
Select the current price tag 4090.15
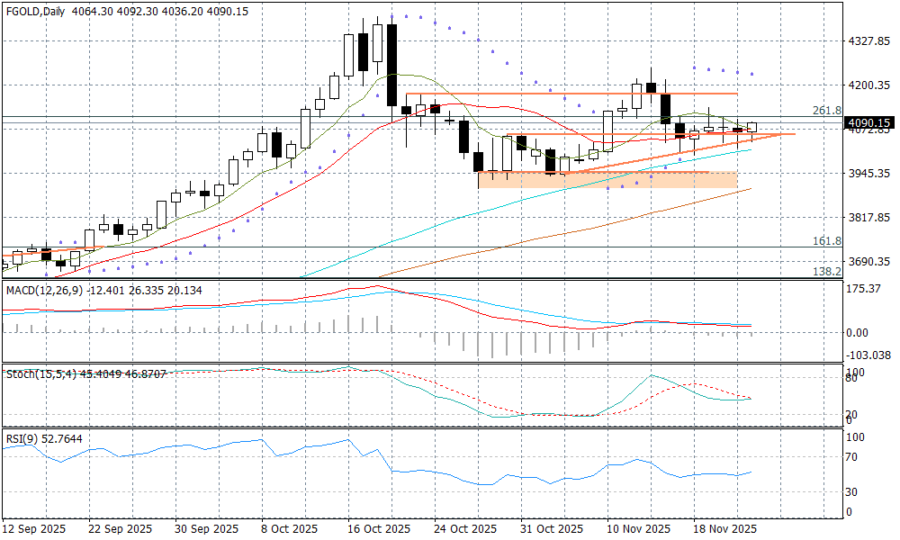pyautogui.click(x=868, y=122)
